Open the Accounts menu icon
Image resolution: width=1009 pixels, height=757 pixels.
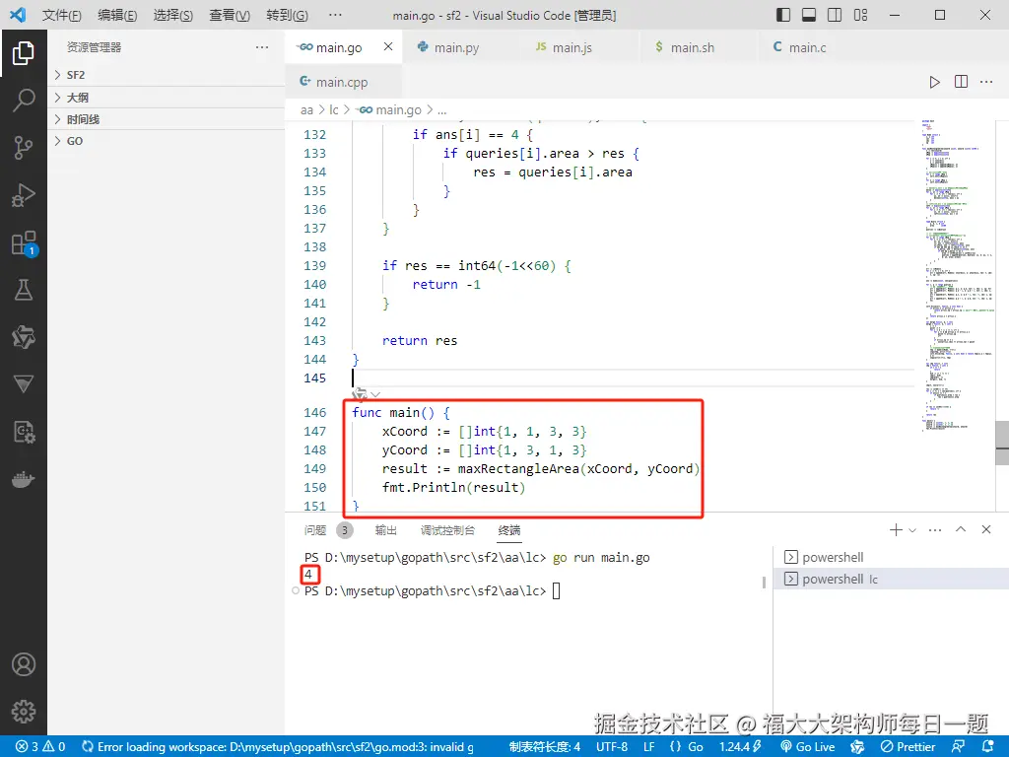point(24,664)
